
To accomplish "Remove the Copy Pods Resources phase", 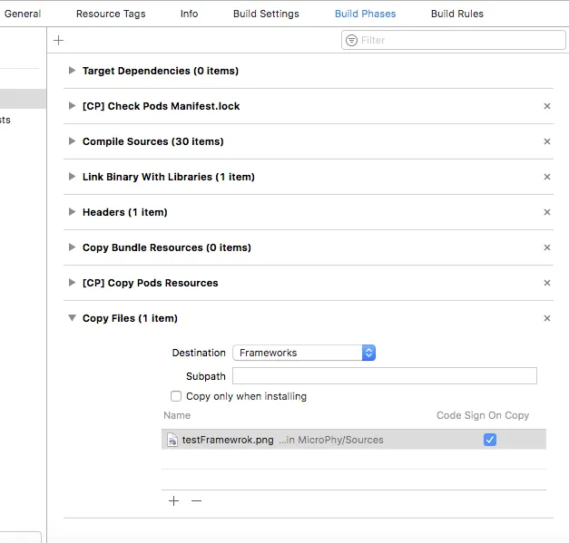I will [x=547, y=283].
